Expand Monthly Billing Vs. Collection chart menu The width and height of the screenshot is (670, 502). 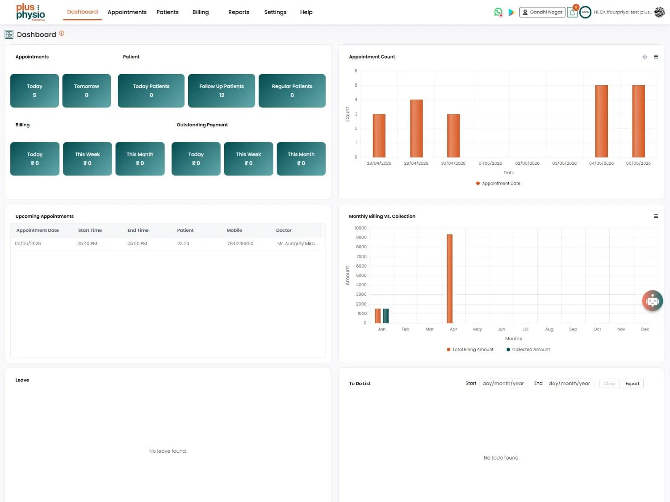656,216
